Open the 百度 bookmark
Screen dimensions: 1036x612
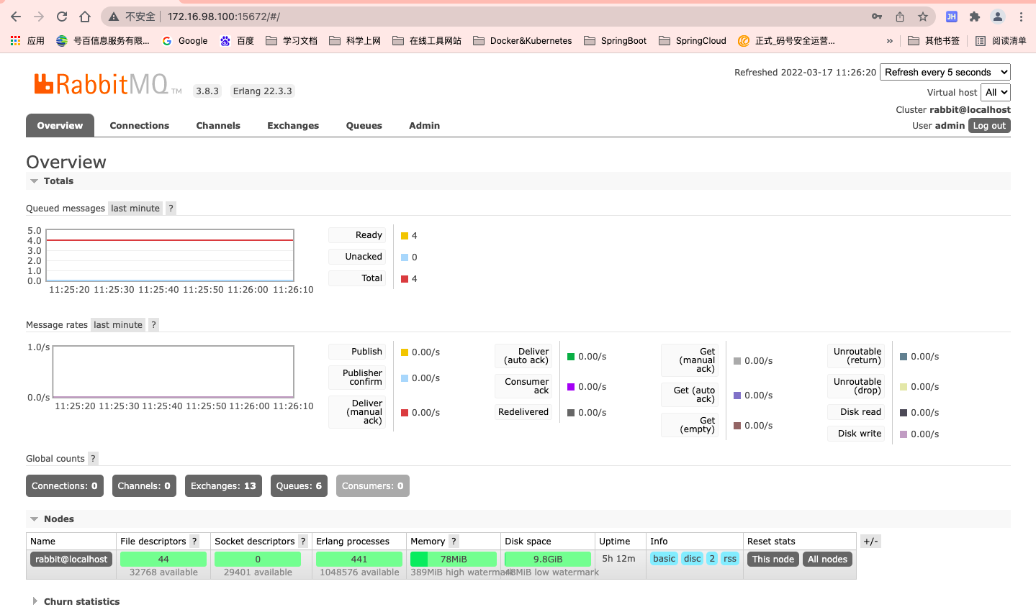237,41
